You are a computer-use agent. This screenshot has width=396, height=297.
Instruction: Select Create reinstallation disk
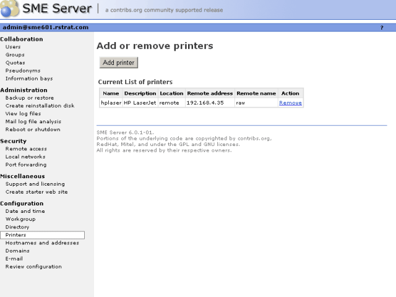(40, 106)
